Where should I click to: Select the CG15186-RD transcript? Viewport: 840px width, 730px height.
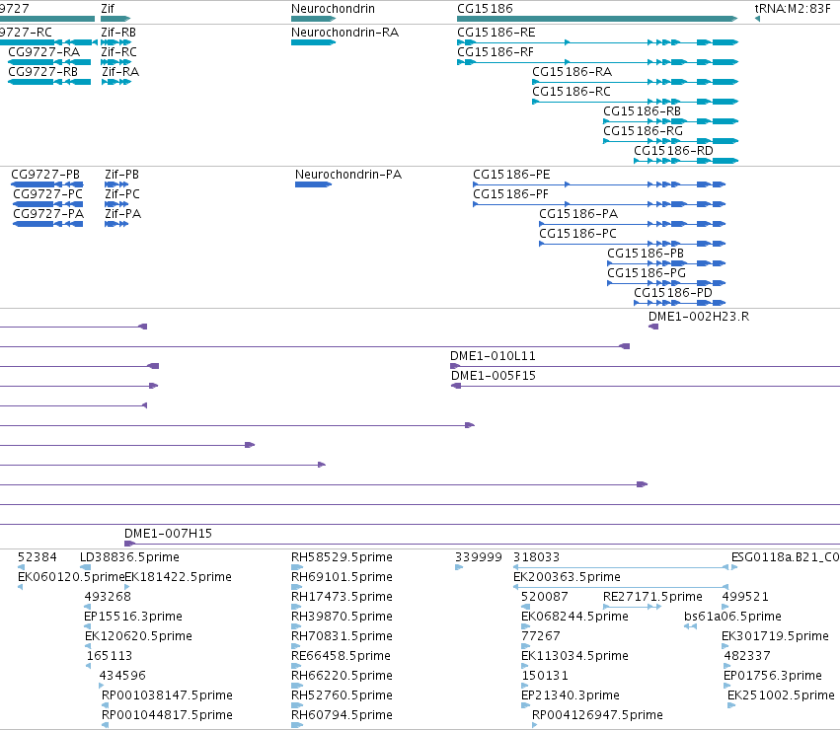tap(686, 161)
